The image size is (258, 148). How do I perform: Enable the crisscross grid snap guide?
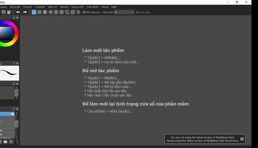pos(45,12)
